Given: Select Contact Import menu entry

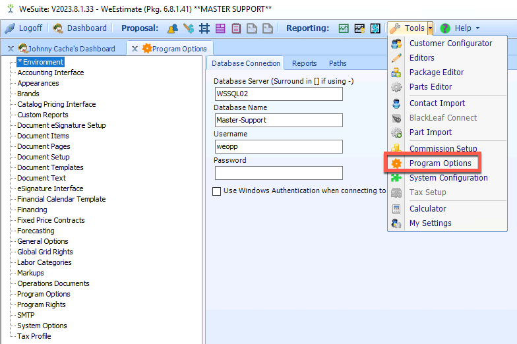Looking at the screenshot, I should tap(447, 103).
